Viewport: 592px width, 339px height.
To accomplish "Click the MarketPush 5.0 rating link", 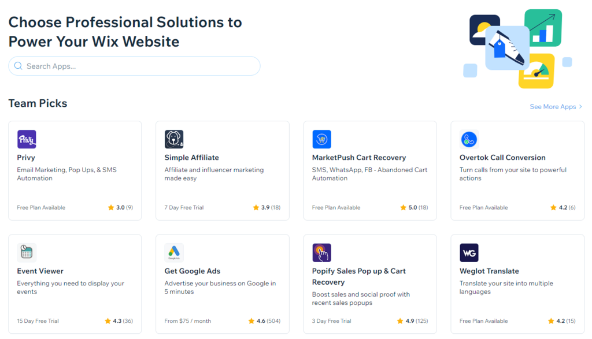I will pyautogui.click(x=414, y=207).
